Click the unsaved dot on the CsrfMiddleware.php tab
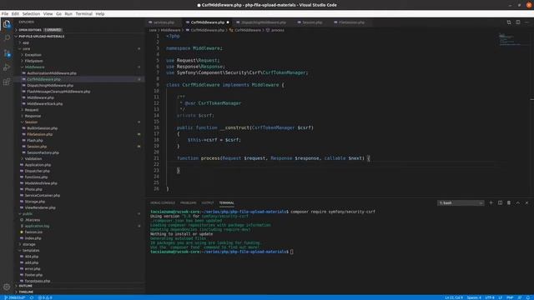 [228, 22]
